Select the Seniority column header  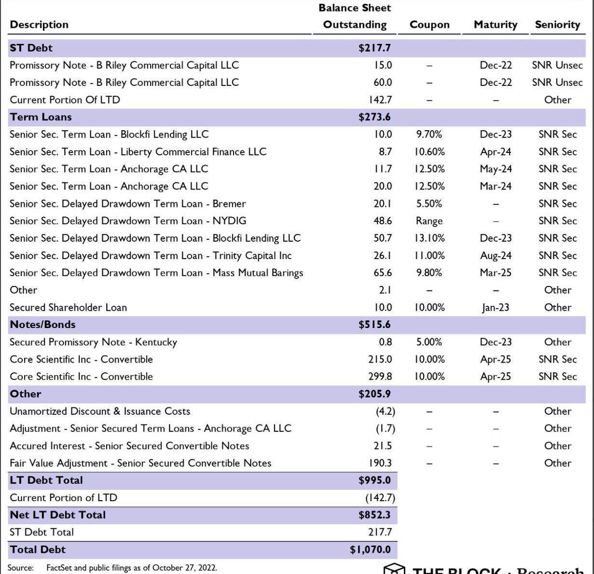coord(557,25)
